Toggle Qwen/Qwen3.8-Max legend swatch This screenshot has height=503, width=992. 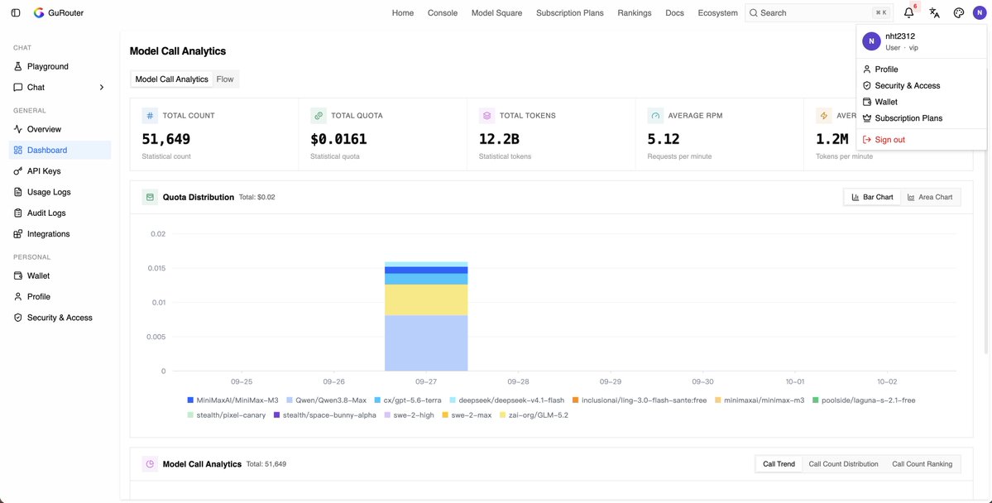pyautogui.click(x=290, y=400)
